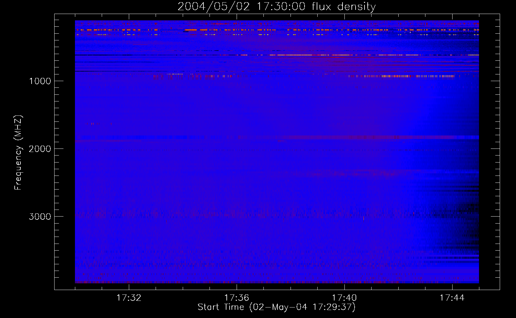The image size is (516, 318).
Task: Click the plot title '2004/05/02 17:30:00 flux density'
Action: tap(276, 7)
